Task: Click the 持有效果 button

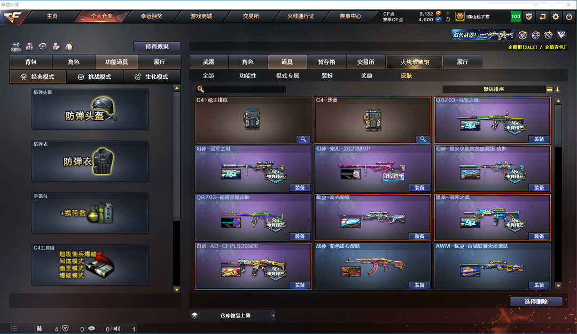Action: pos(157,46)
